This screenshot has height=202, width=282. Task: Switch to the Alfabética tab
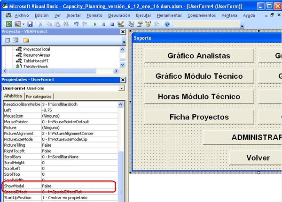pos(13,96)
